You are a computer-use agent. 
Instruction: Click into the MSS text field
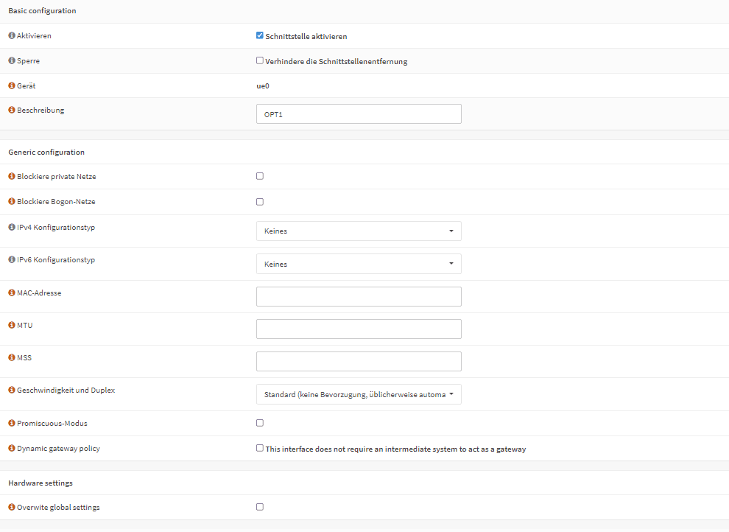[359, 361]
